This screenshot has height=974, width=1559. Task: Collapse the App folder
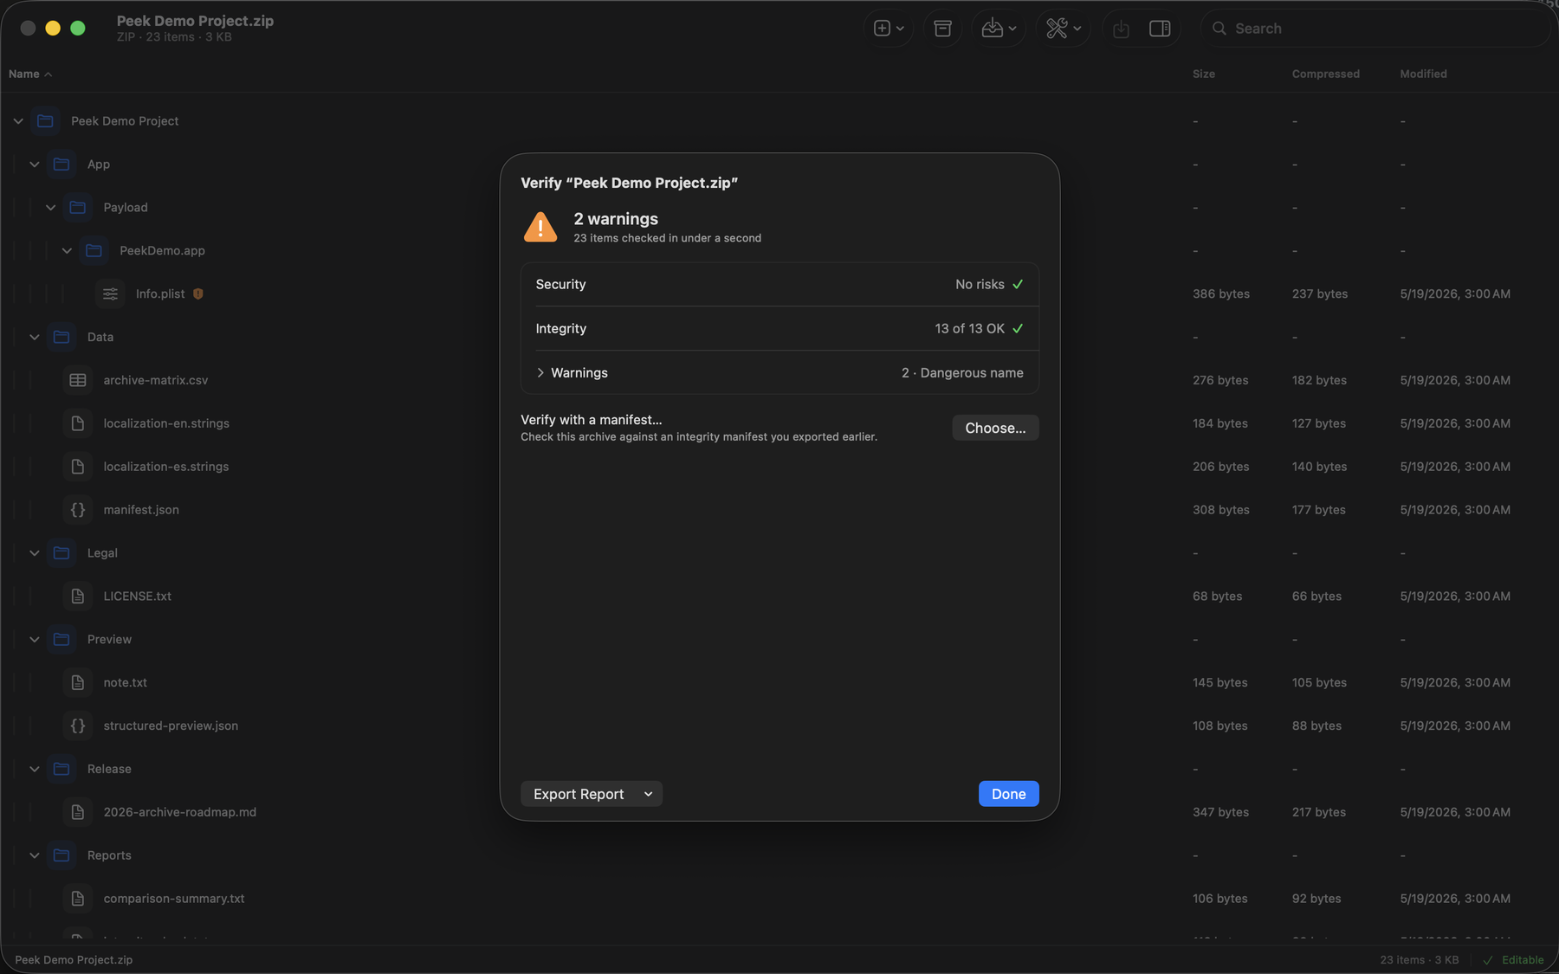tap(35, 164)
